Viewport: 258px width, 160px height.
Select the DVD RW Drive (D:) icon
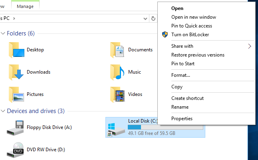[15, 150]
